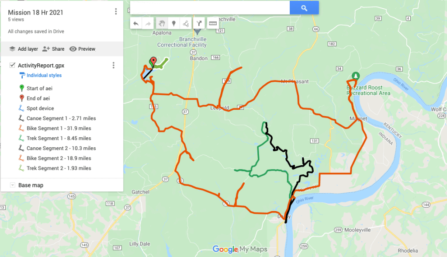Viewport: 447px width, 257px height.
Task: Click the Share button
Action: click(53, 49)
